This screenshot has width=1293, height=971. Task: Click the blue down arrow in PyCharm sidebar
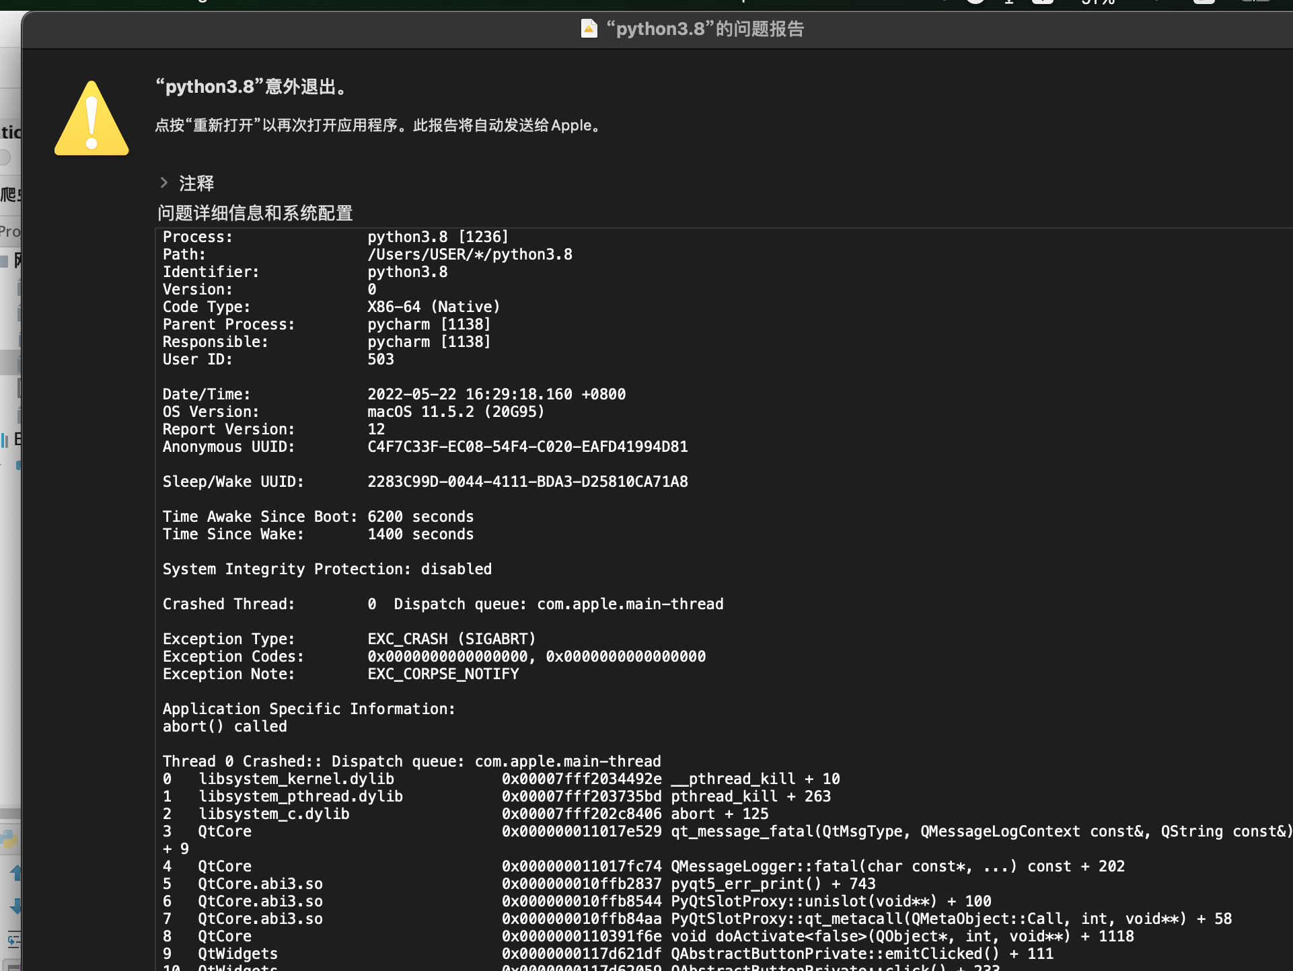pyautogui.click(x=15, y=906)
